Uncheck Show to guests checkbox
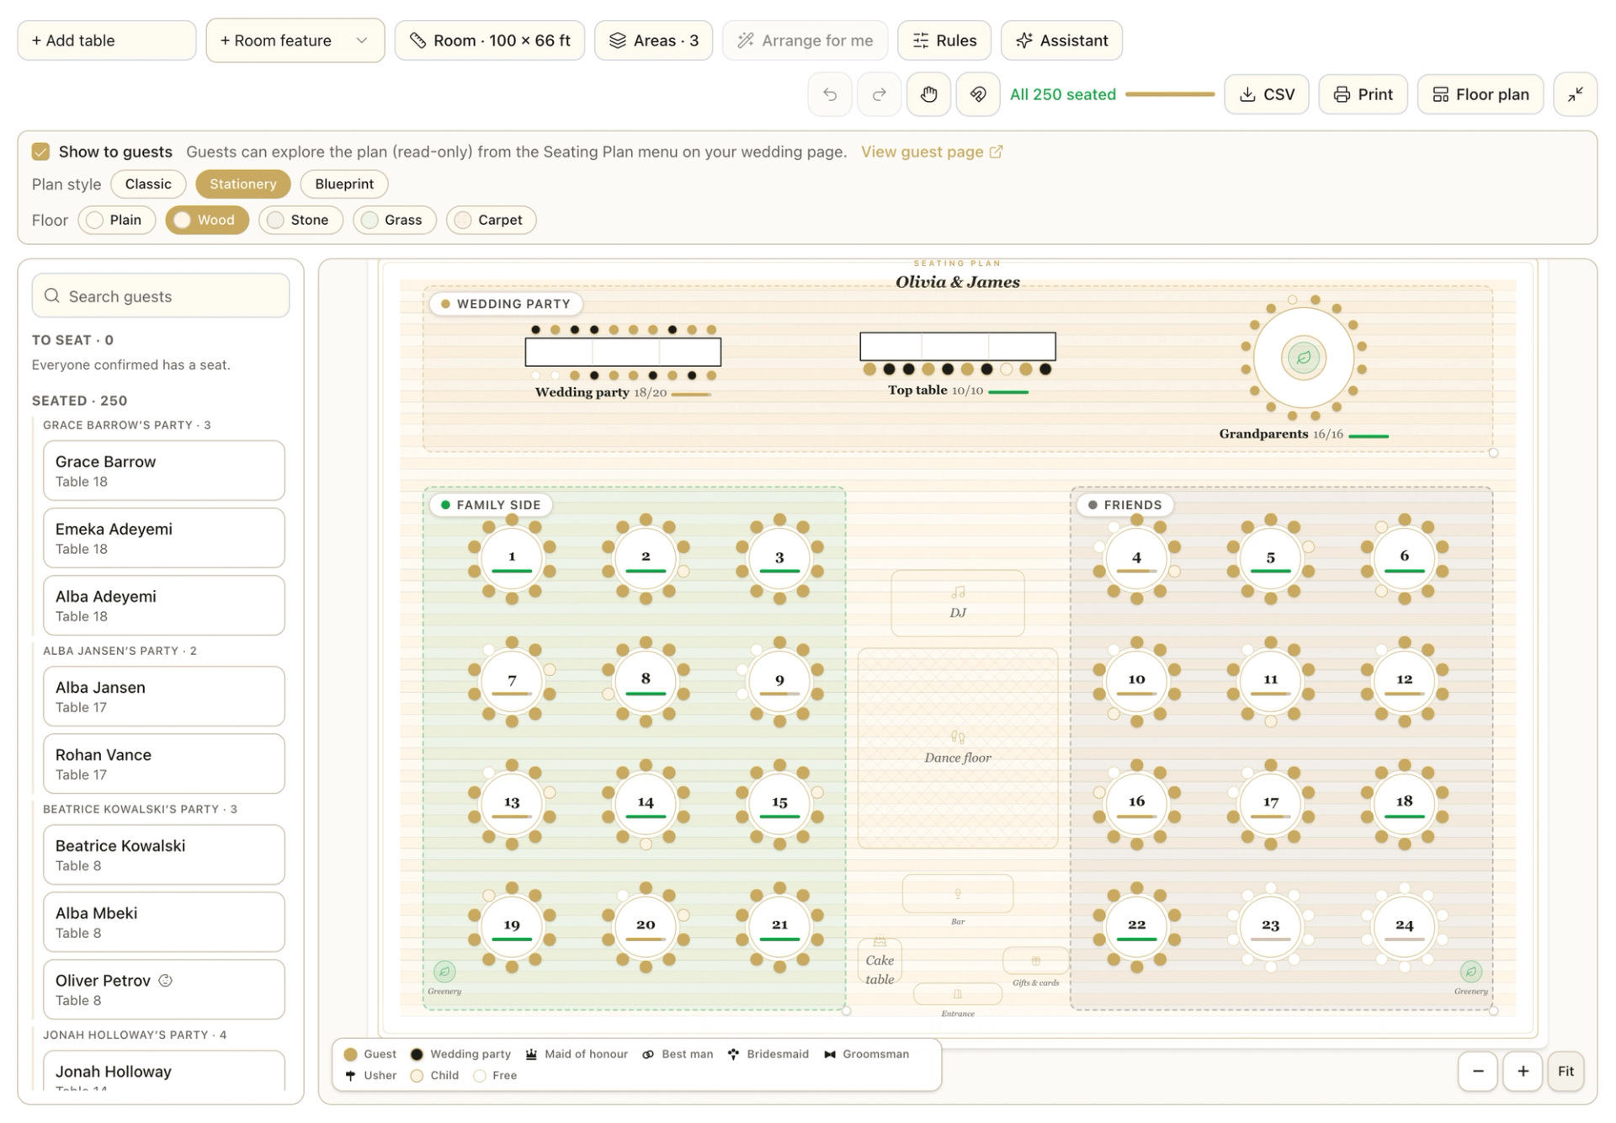This screenshot has height=1123, width=1616. click(40, 152)
